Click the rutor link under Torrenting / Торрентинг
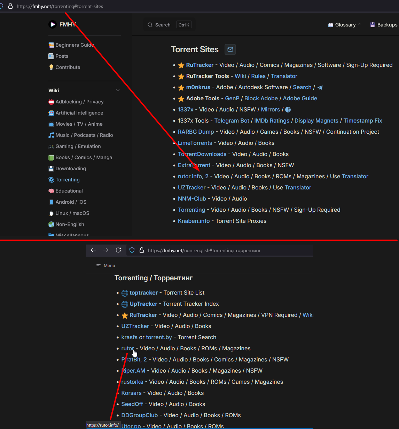Image resolution: width=399 pixels, height=429 pixels. coord(128,348)
